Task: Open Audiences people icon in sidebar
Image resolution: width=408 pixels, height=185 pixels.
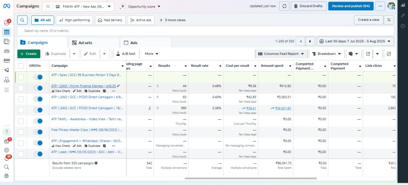Action: pos(6,51)
